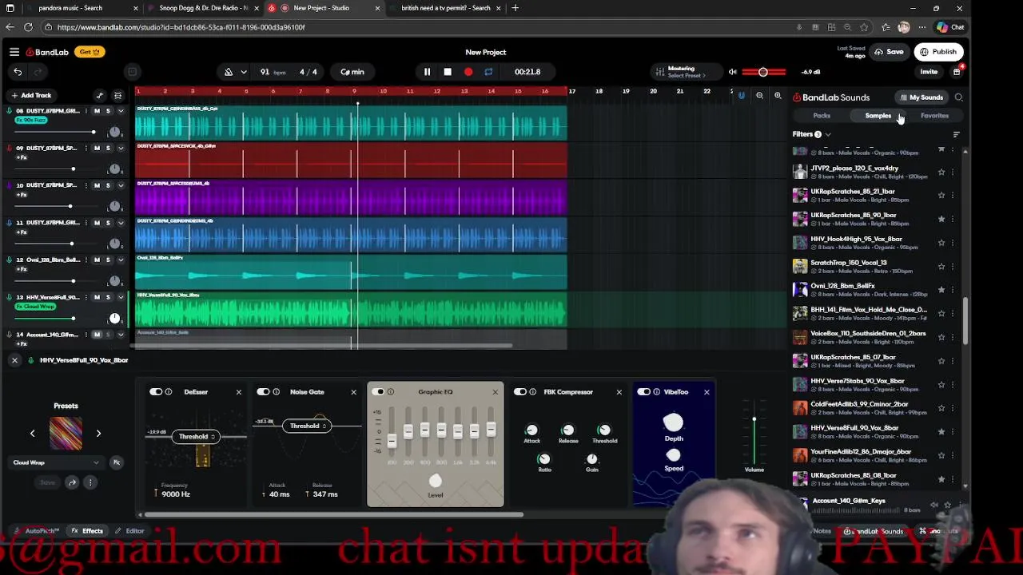
Task: Pause playback with the pause button
Action: coord(427,72)
